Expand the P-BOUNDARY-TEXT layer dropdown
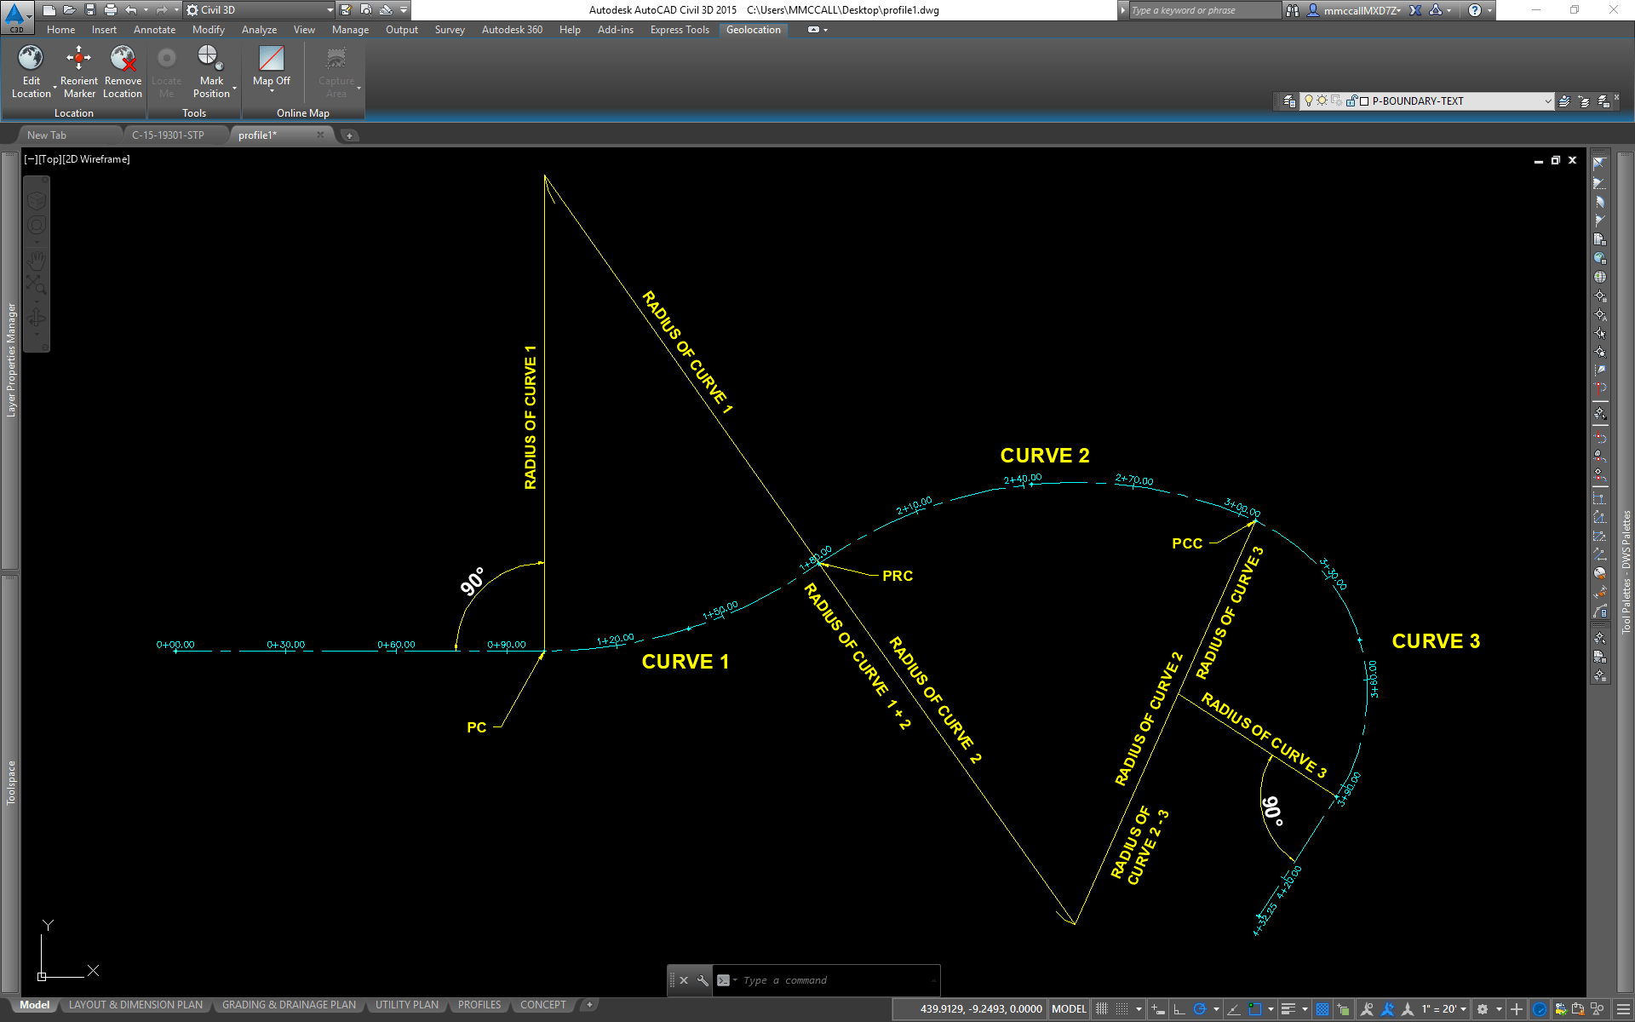This screenshot has height=1022, width=1635. 1547,101
